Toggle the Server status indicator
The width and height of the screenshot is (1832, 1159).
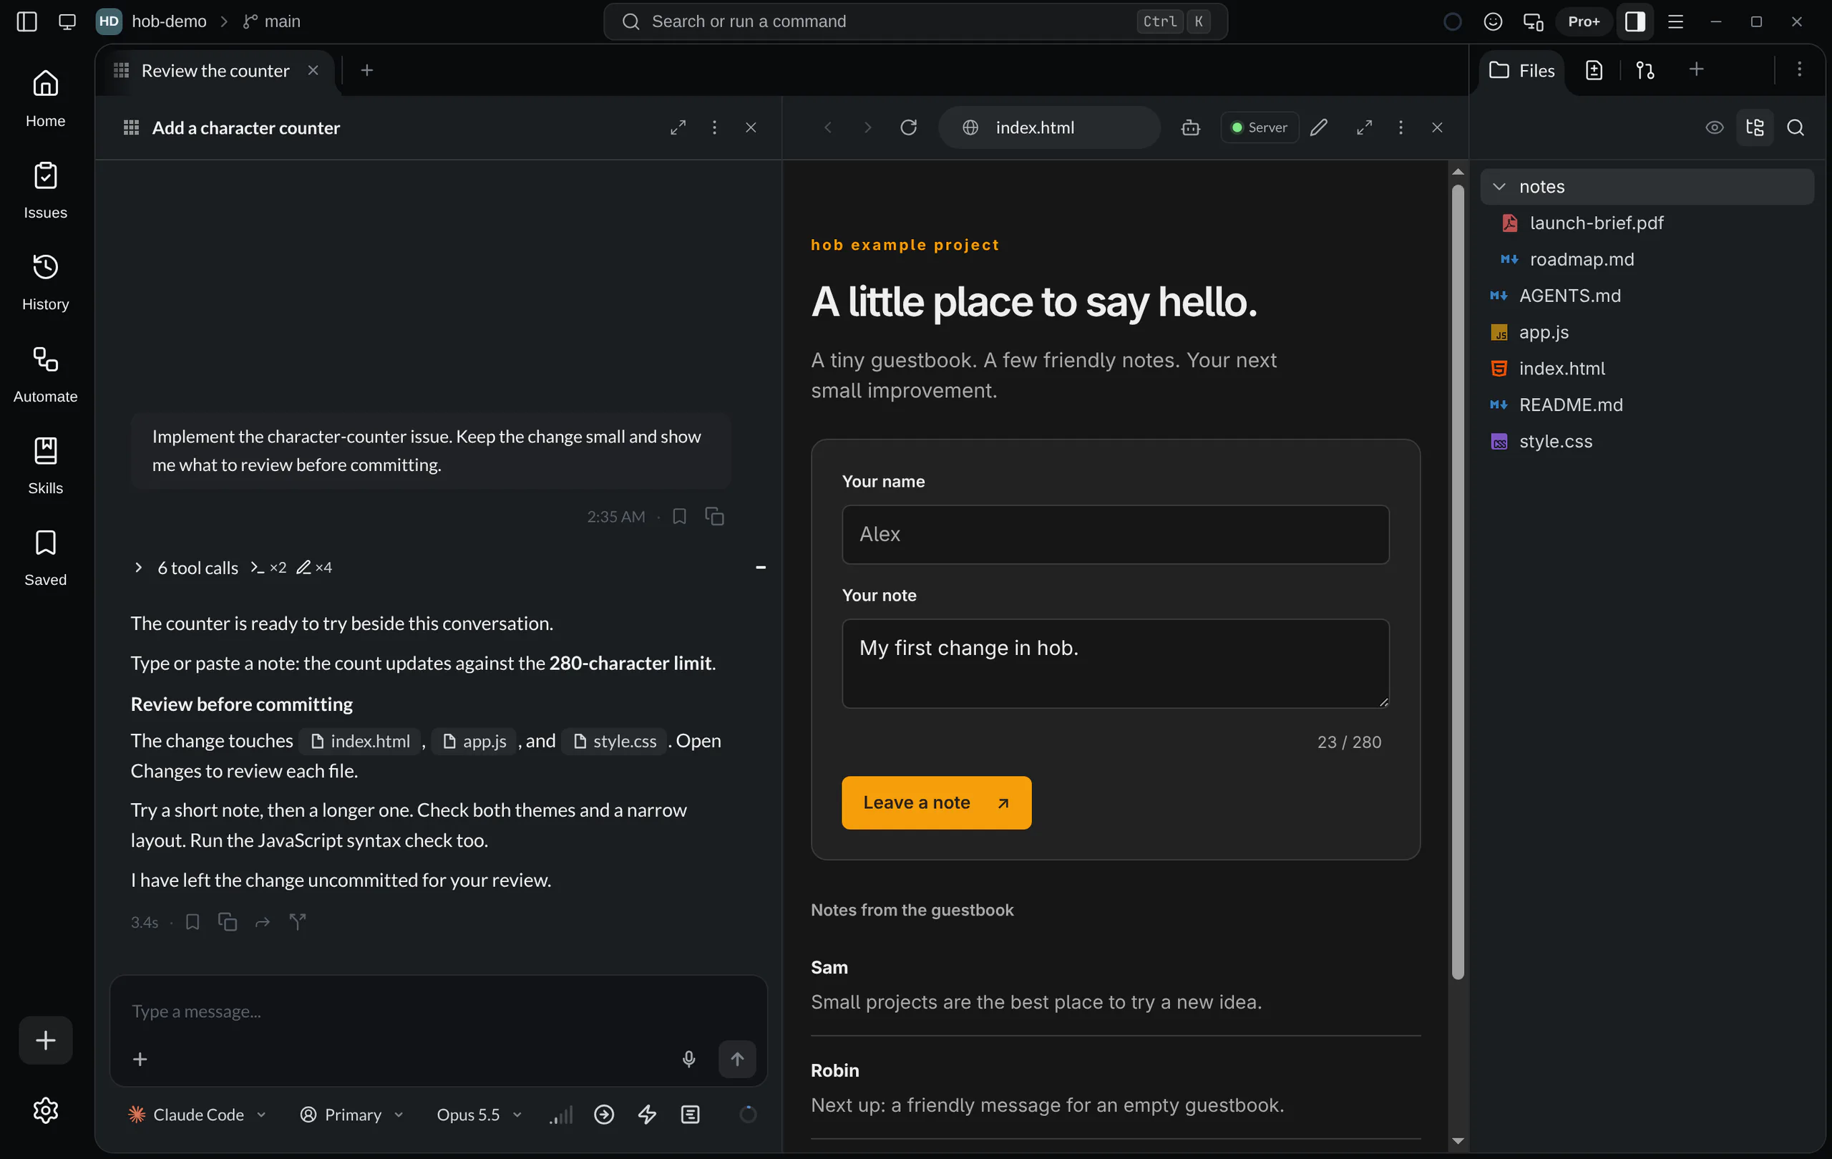(x=1260, y=127)
